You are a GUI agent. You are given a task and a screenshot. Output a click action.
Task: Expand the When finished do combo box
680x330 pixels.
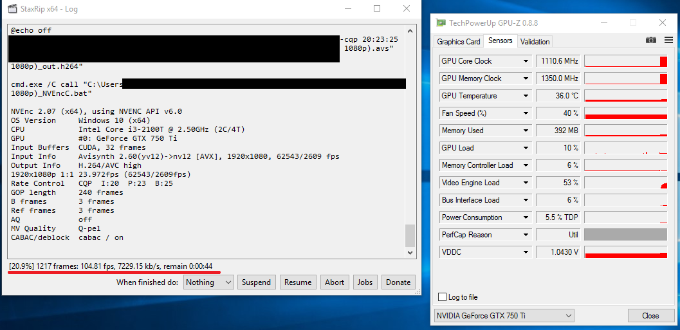point(208,282)
